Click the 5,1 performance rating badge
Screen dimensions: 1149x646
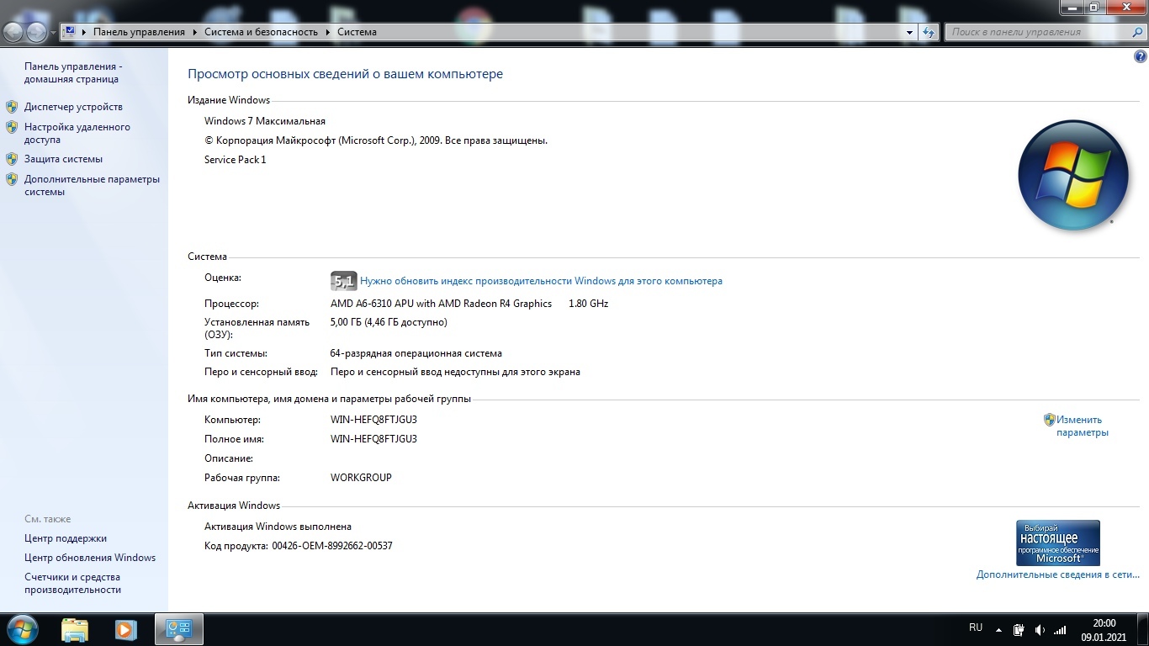coord(343,281)
